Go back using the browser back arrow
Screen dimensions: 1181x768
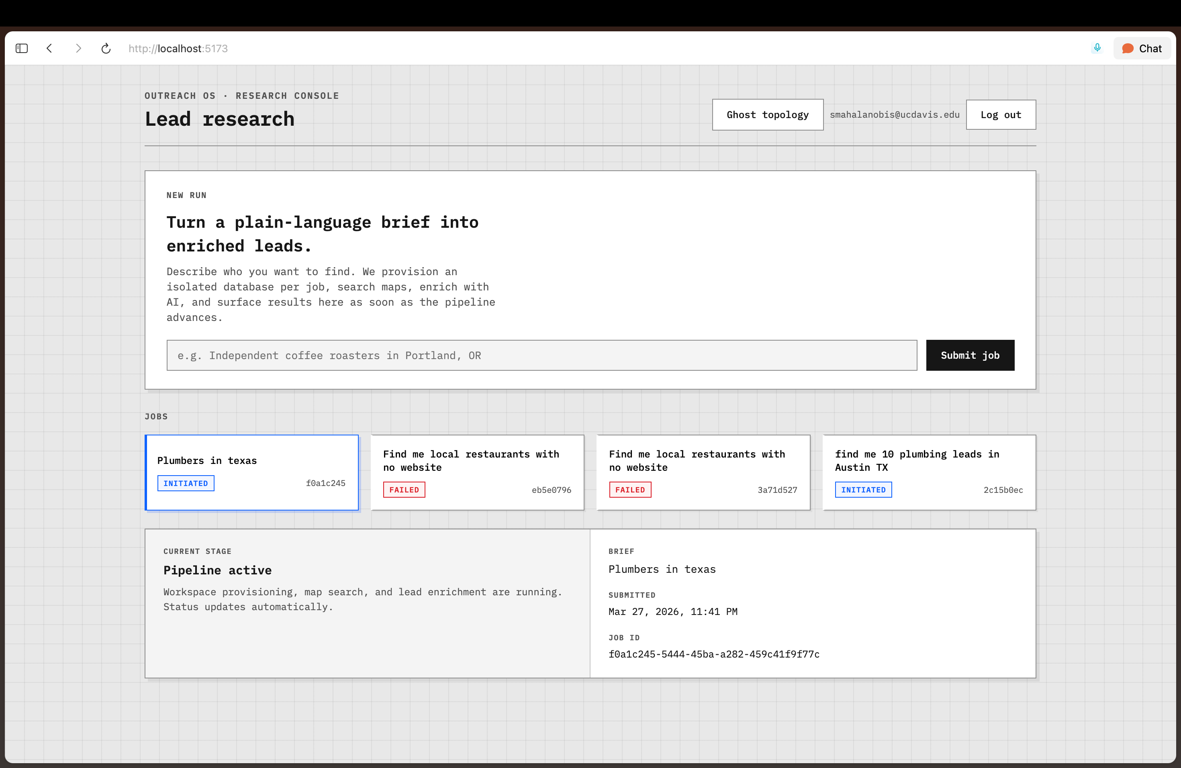tap(49, 48)
